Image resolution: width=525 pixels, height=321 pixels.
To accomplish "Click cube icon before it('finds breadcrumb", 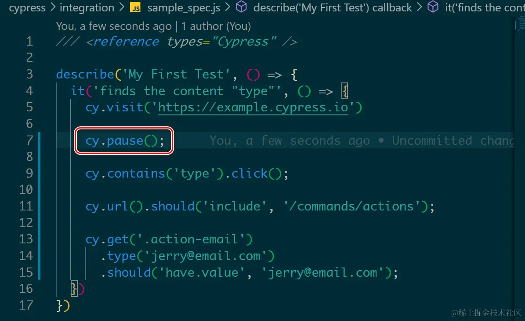I will 433,7.
